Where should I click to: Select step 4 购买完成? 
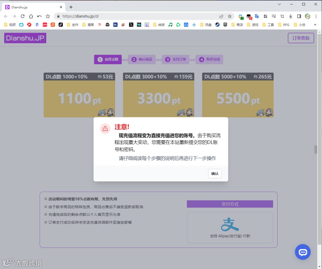pyautogui.click(x=209, y=59)
